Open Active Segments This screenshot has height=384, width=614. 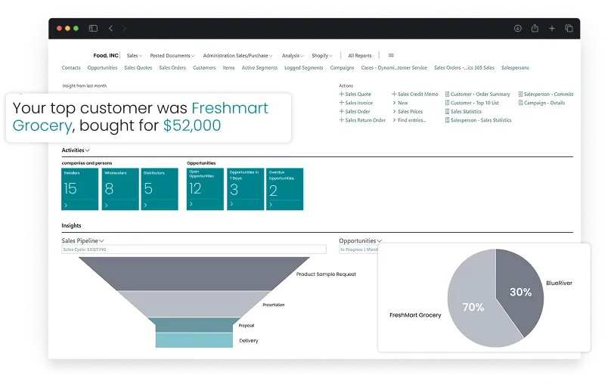[259, 68]
